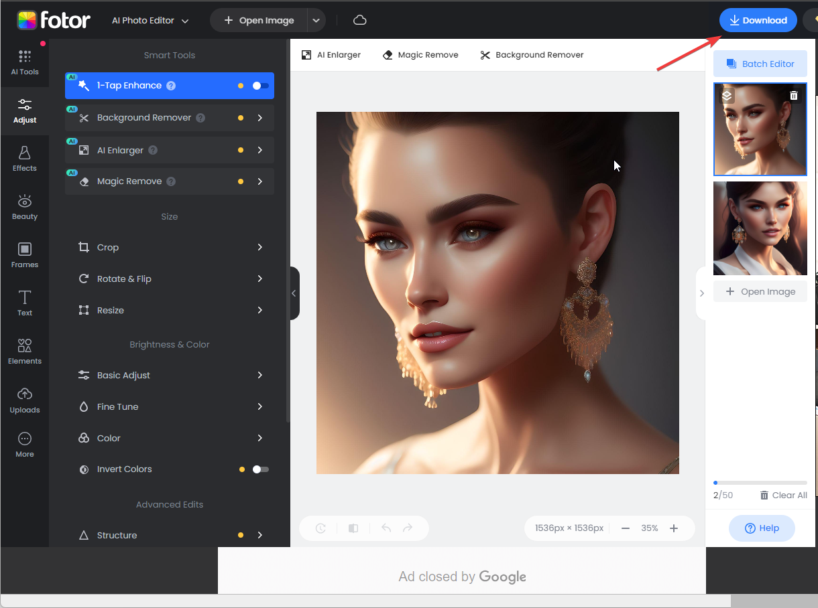Click the redo arrow
This screenshot has height=608, width=818.
tap(407, 528)
